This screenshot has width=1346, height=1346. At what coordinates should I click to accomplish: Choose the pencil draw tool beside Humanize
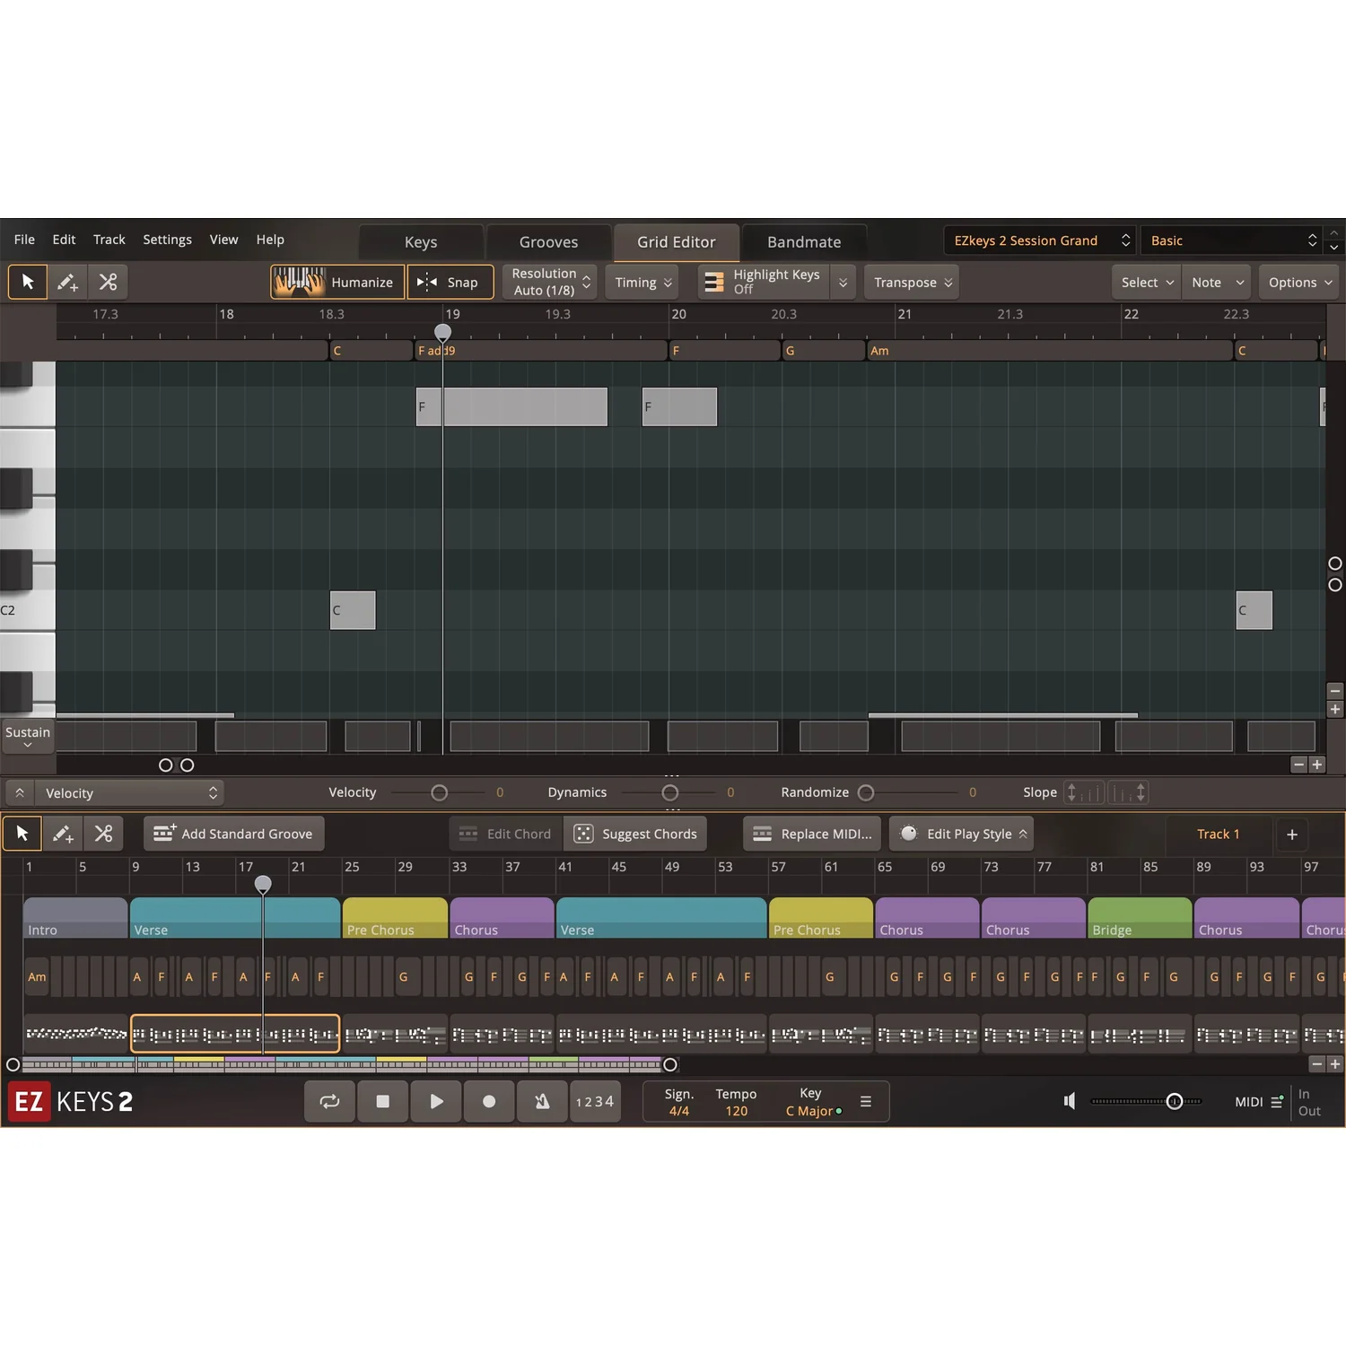click(67, 282)
